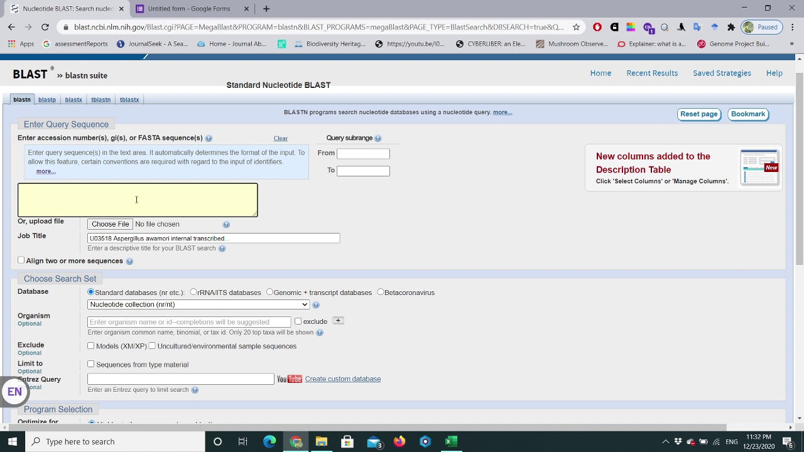Switch to blastx tab

73,100
